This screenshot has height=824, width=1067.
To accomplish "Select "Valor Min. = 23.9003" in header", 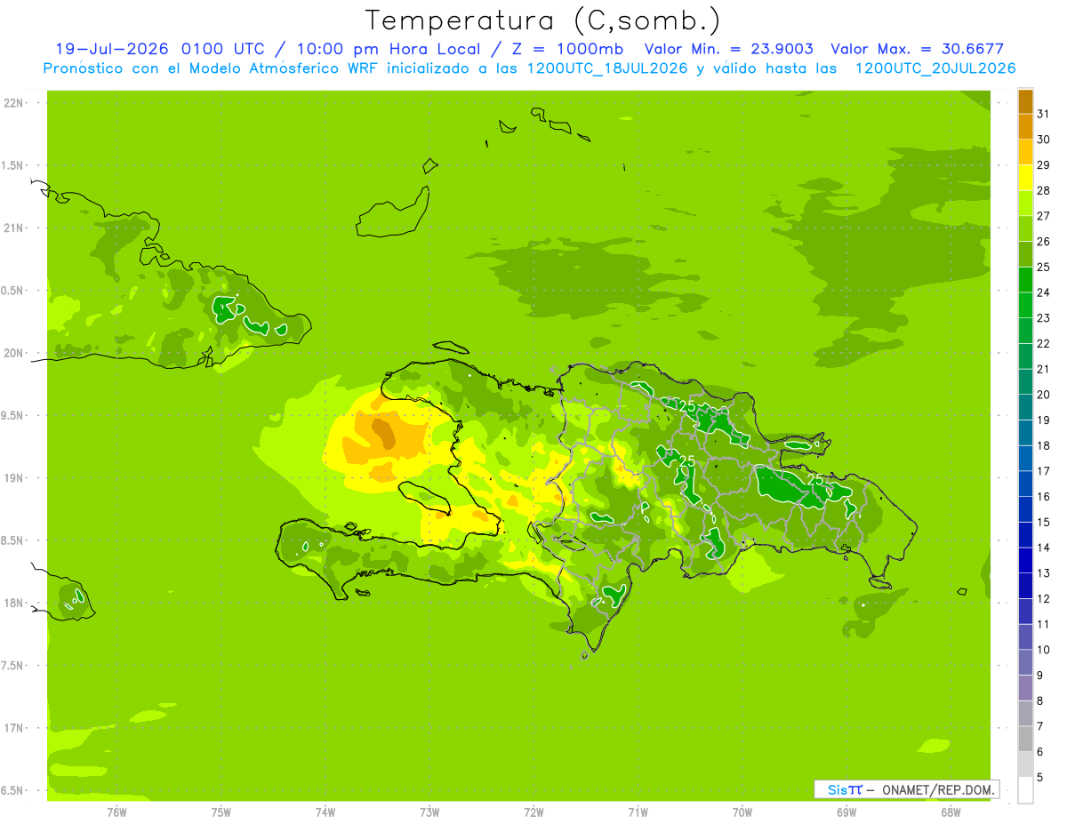I will [x=728, y=49].
